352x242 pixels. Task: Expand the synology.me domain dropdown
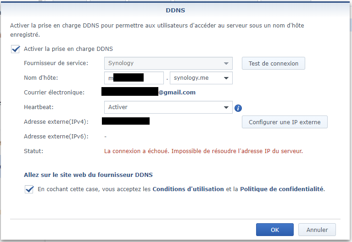coord(201,78)
